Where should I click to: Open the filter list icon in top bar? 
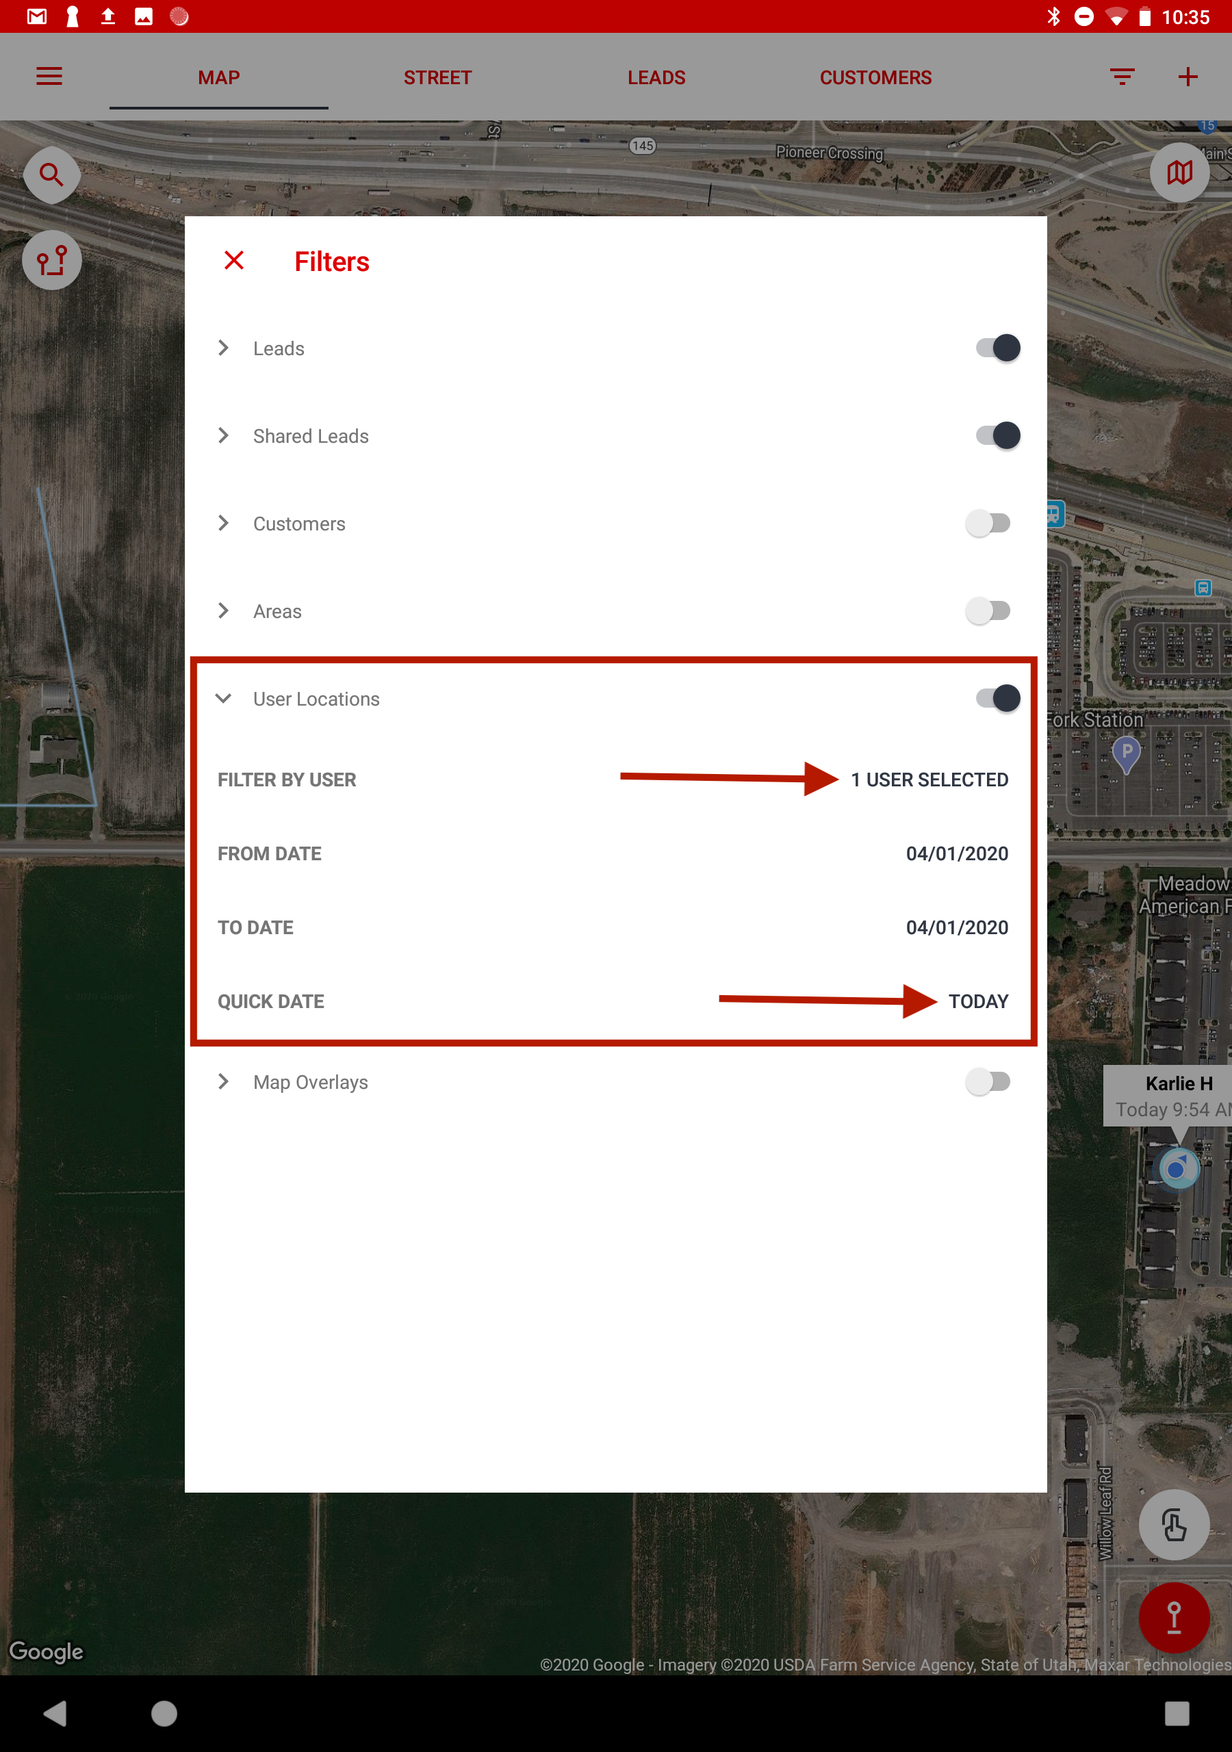tap(1122, 77)
